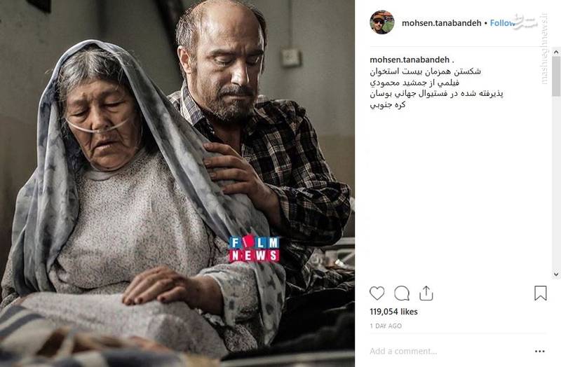View the 119,054 likes list
The width and height of the screenshot is (561, 367).
pos(393,312)
